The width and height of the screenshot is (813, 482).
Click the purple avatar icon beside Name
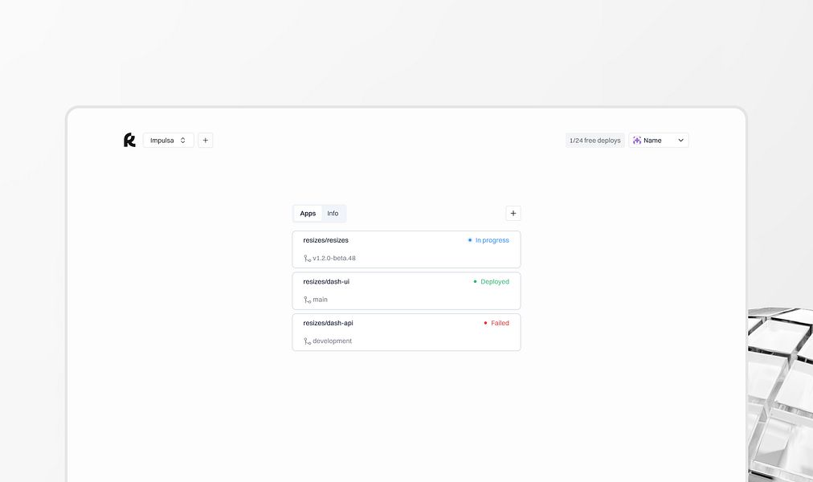tap(636, 140)
